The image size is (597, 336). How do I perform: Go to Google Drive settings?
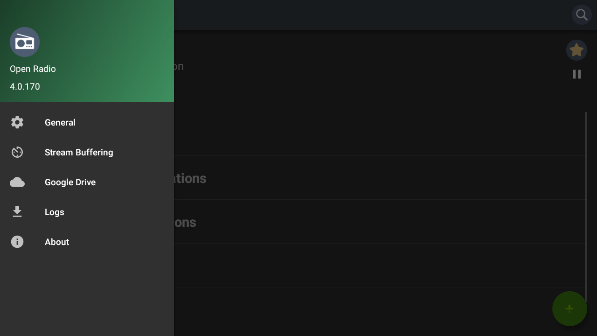pyautogui.click(x=70, y=182)
